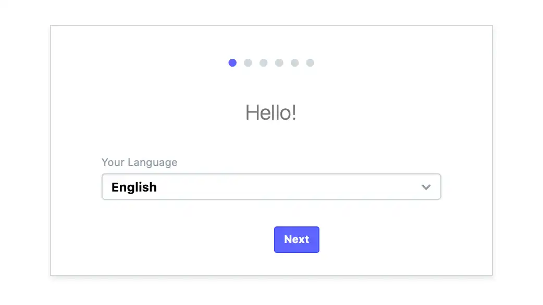Click the blue Next button
This screenshot has height=305, width=543.
(297, 239)
